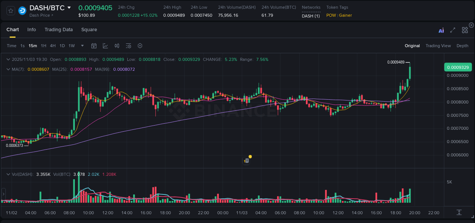Viewport: 475px width, 223px height.
Task: Select the 1W timeframe
Action: tap(71, 46)
